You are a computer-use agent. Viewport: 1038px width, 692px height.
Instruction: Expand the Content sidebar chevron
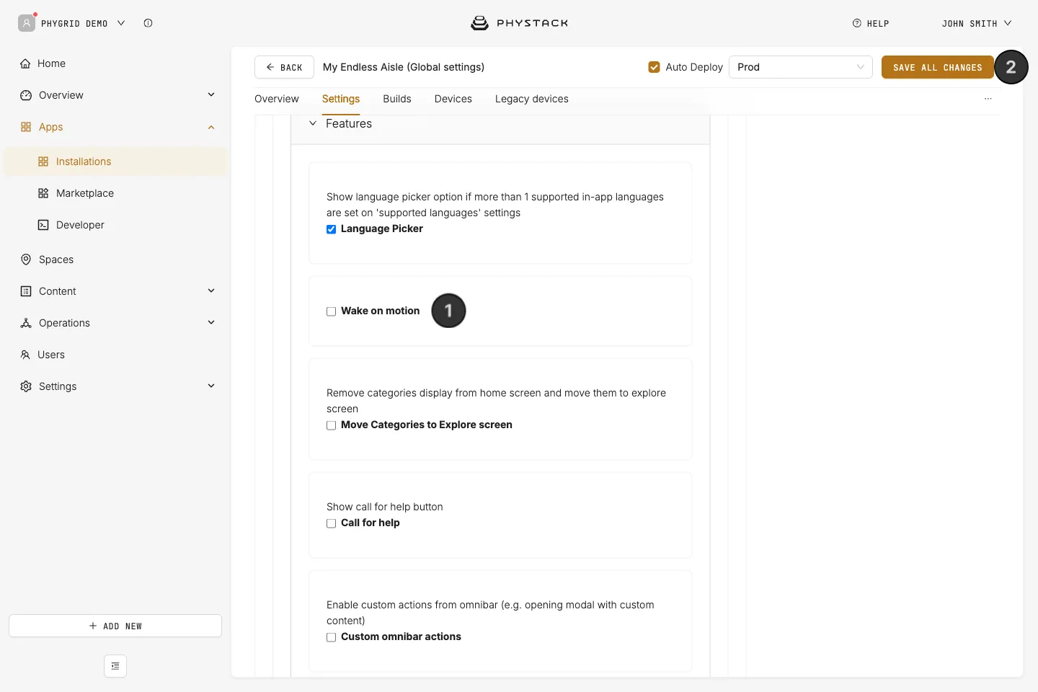211,290
